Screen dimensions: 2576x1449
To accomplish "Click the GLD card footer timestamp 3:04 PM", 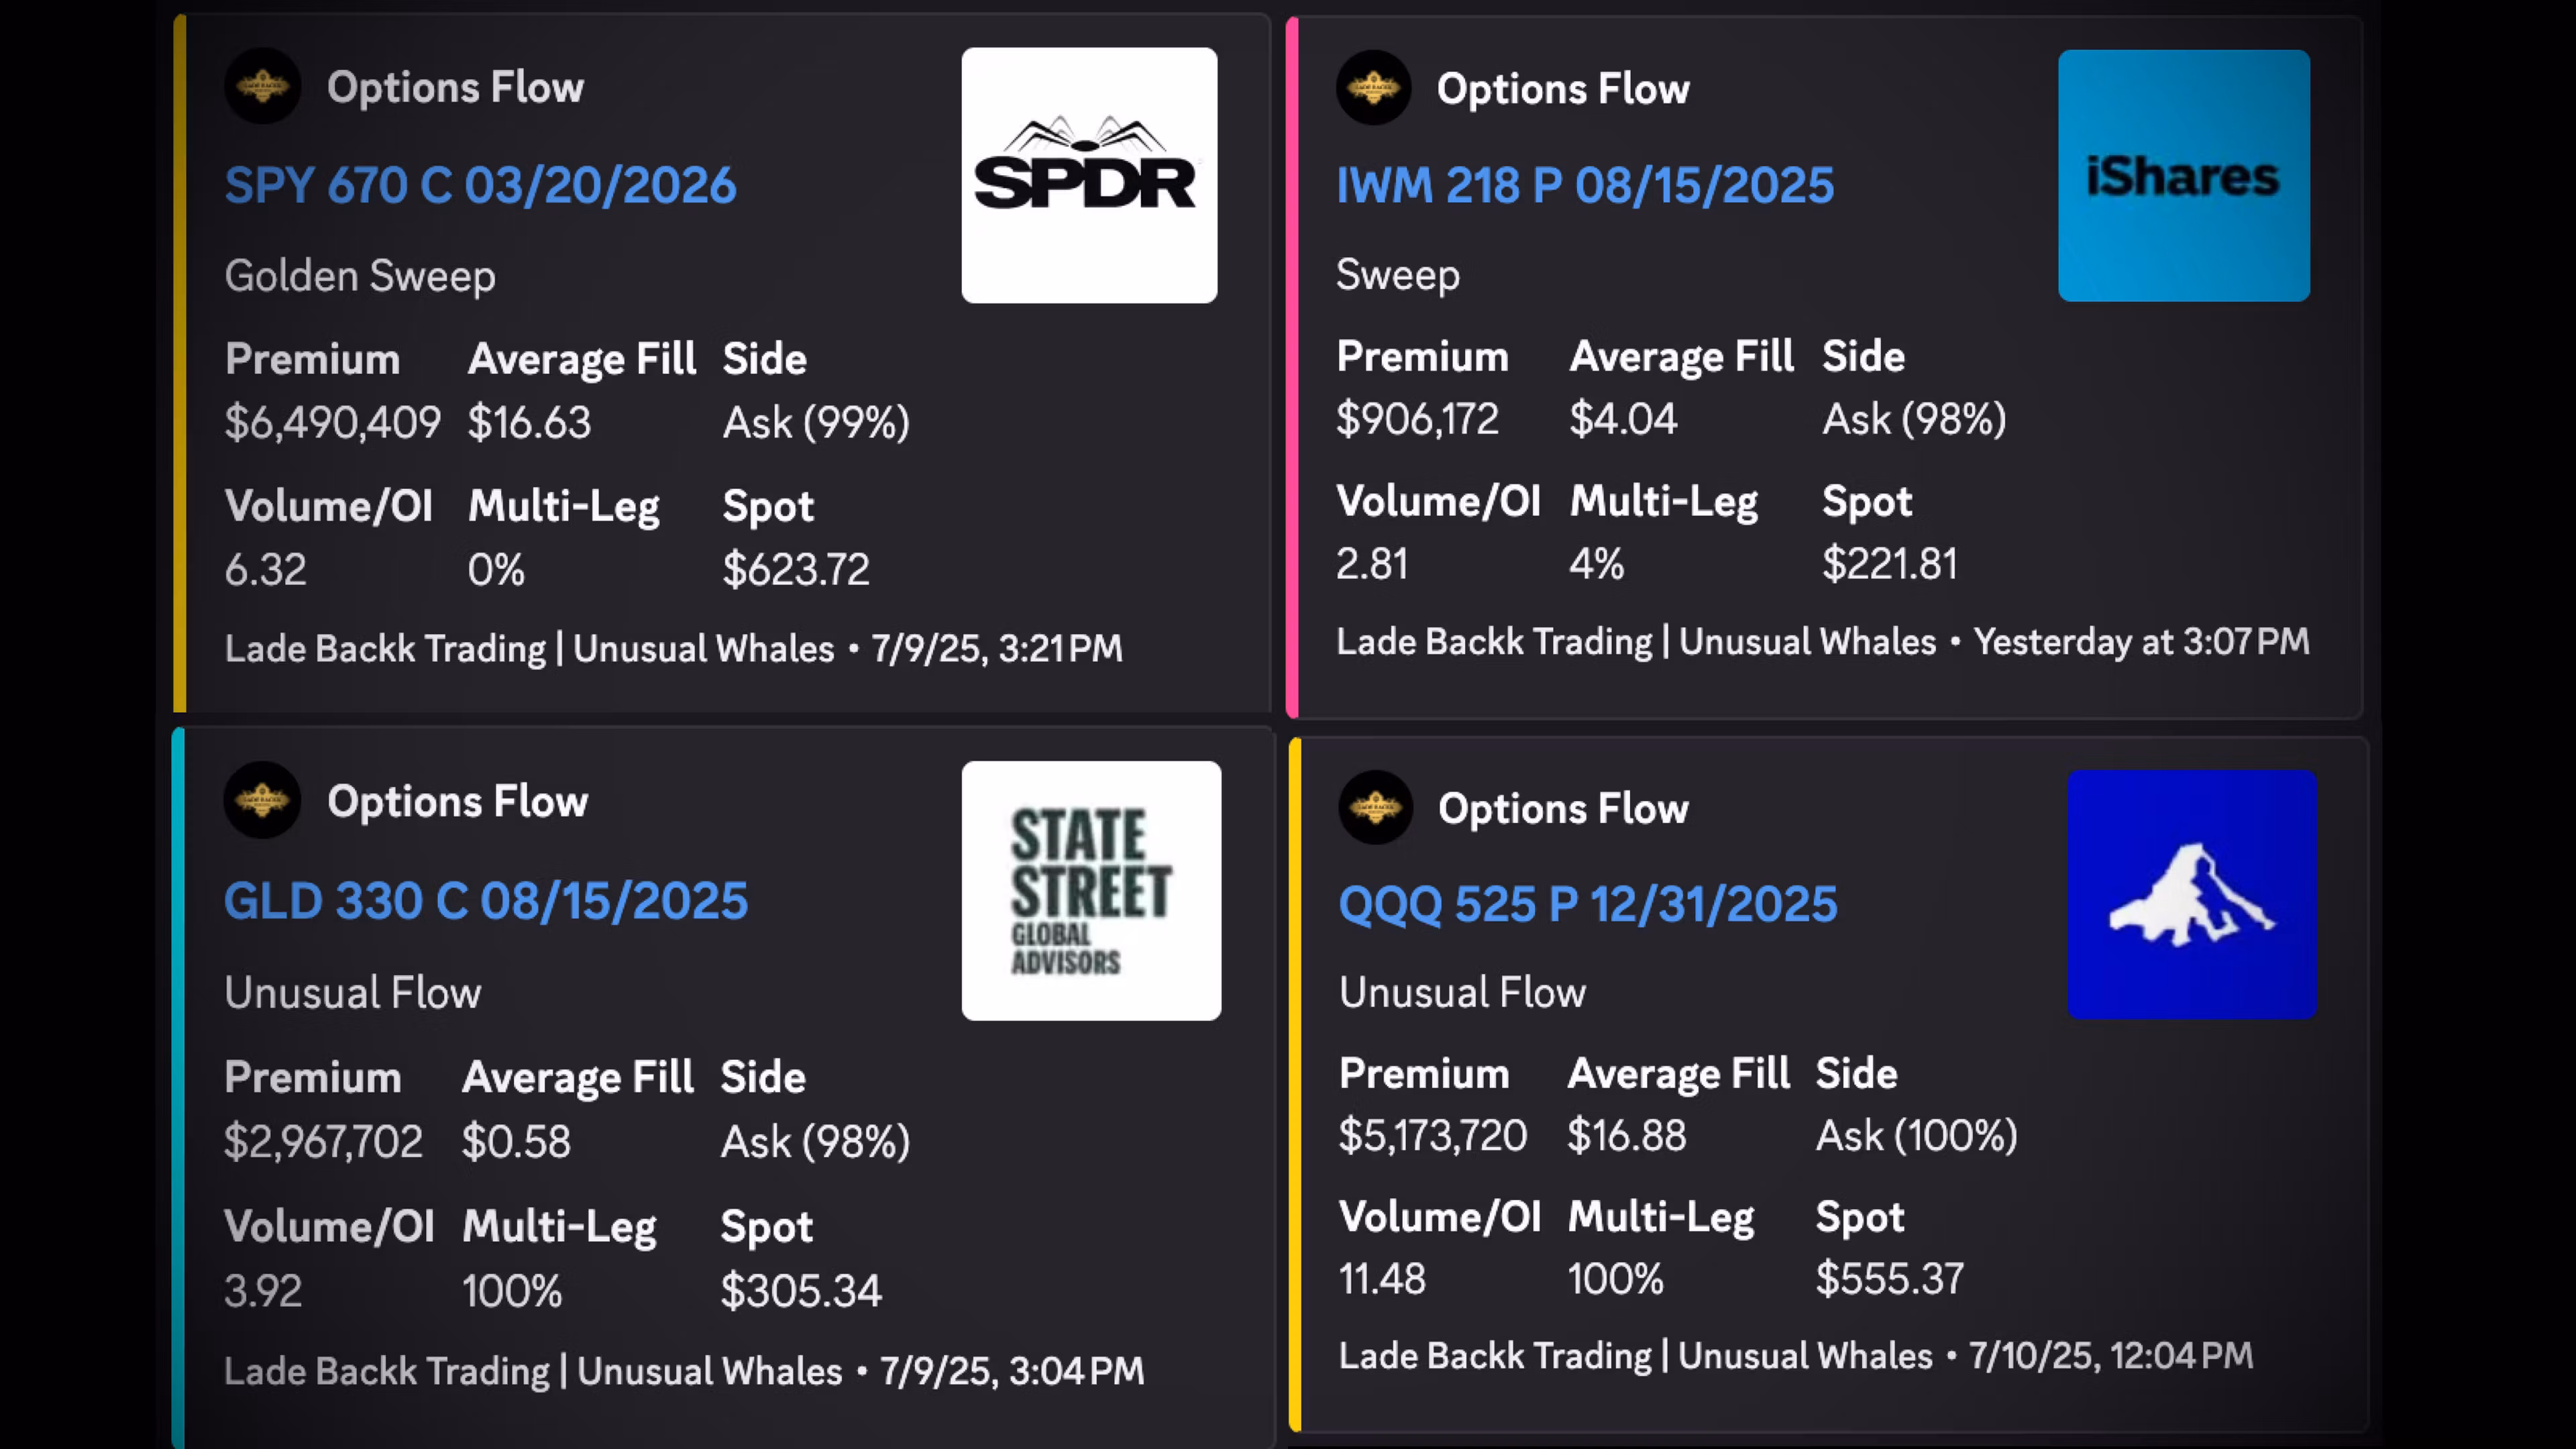I will (1011, 1371).
